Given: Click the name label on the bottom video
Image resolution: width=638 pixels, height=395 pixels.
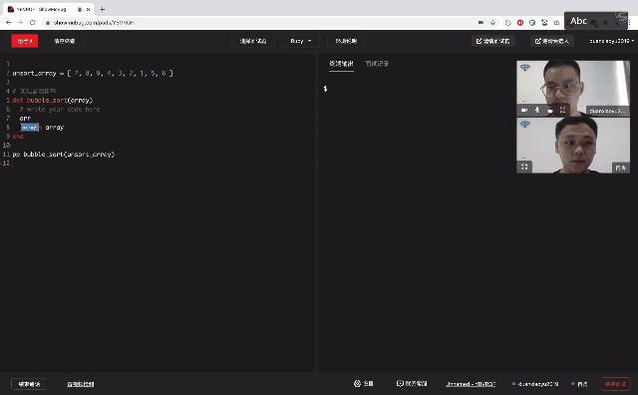Looking at the screenshot, I should (620, 168).
